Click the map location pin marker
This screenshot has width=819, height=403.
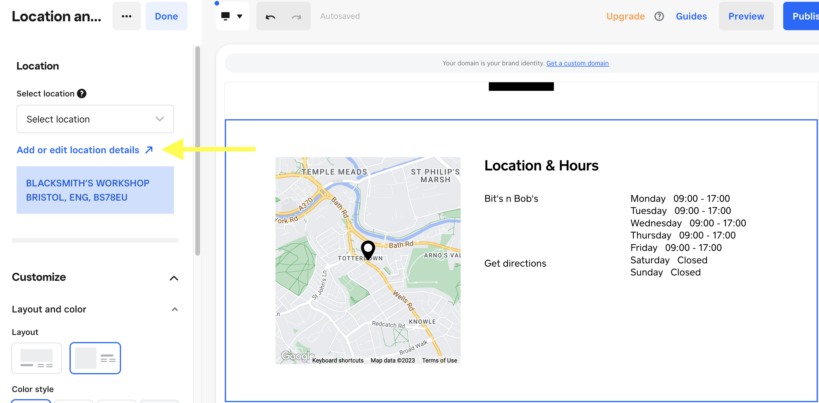[x=368, y=250]
